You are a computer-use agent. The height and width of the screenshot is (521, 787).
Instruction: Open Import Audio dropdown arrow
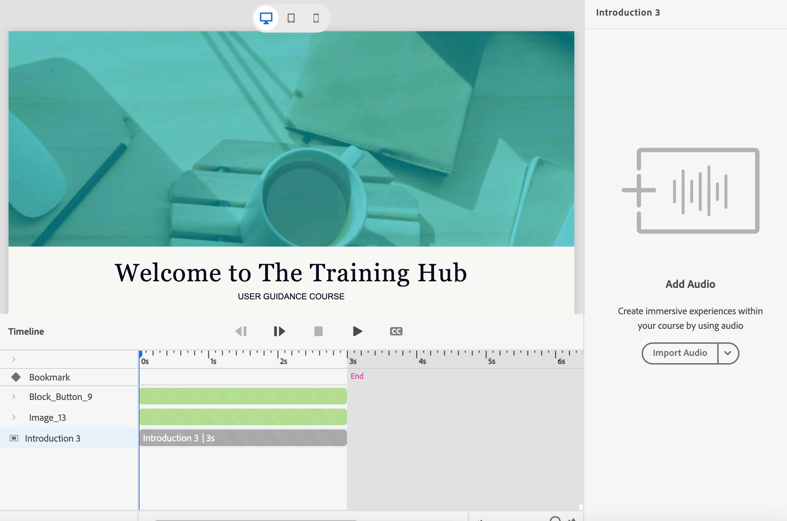pyautogui.click(x=728, y=353)
